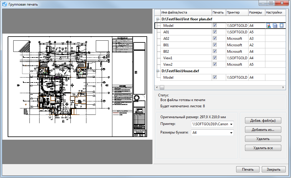Viewport: 291px width, 178px height.
Task: Click the app icon in title bar
Action: pos(4,4)
